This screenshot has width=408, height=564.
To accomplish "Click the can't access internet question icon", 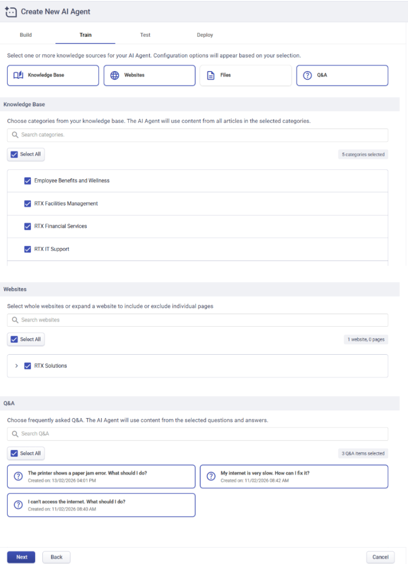I will 18,505.
